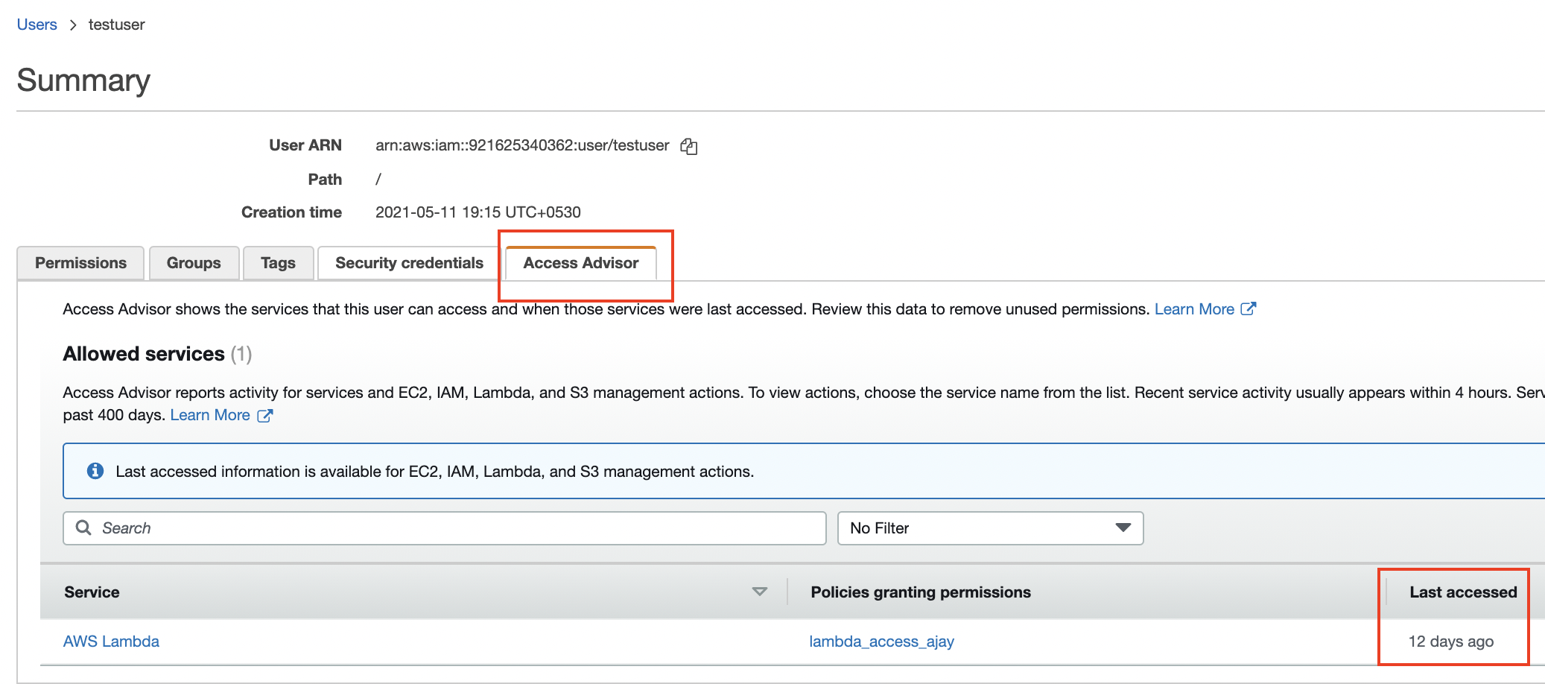Switch to the Permissions tab
The width and height of the screenshot is (1545, 684).
[80, 263]
